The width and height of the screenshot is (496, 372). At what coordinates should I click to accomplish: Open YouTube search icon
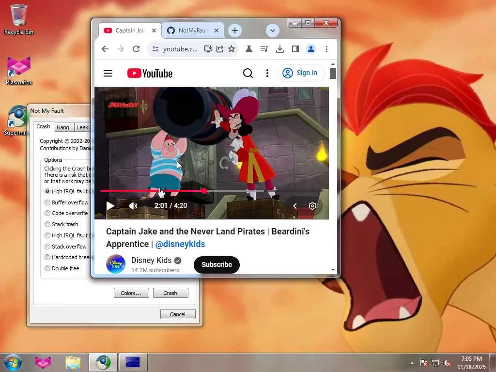[x=248, y=73]
